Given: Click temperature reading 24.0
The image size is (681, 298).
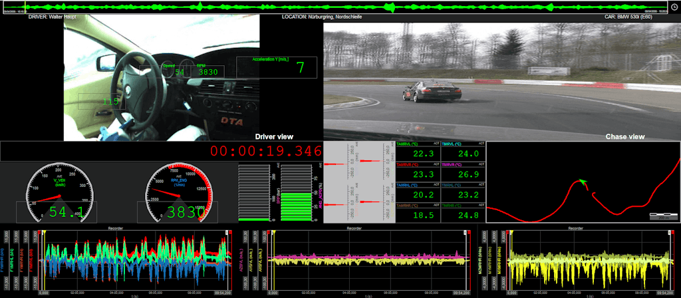Looking at the screenshot, I should pos(468,154).
